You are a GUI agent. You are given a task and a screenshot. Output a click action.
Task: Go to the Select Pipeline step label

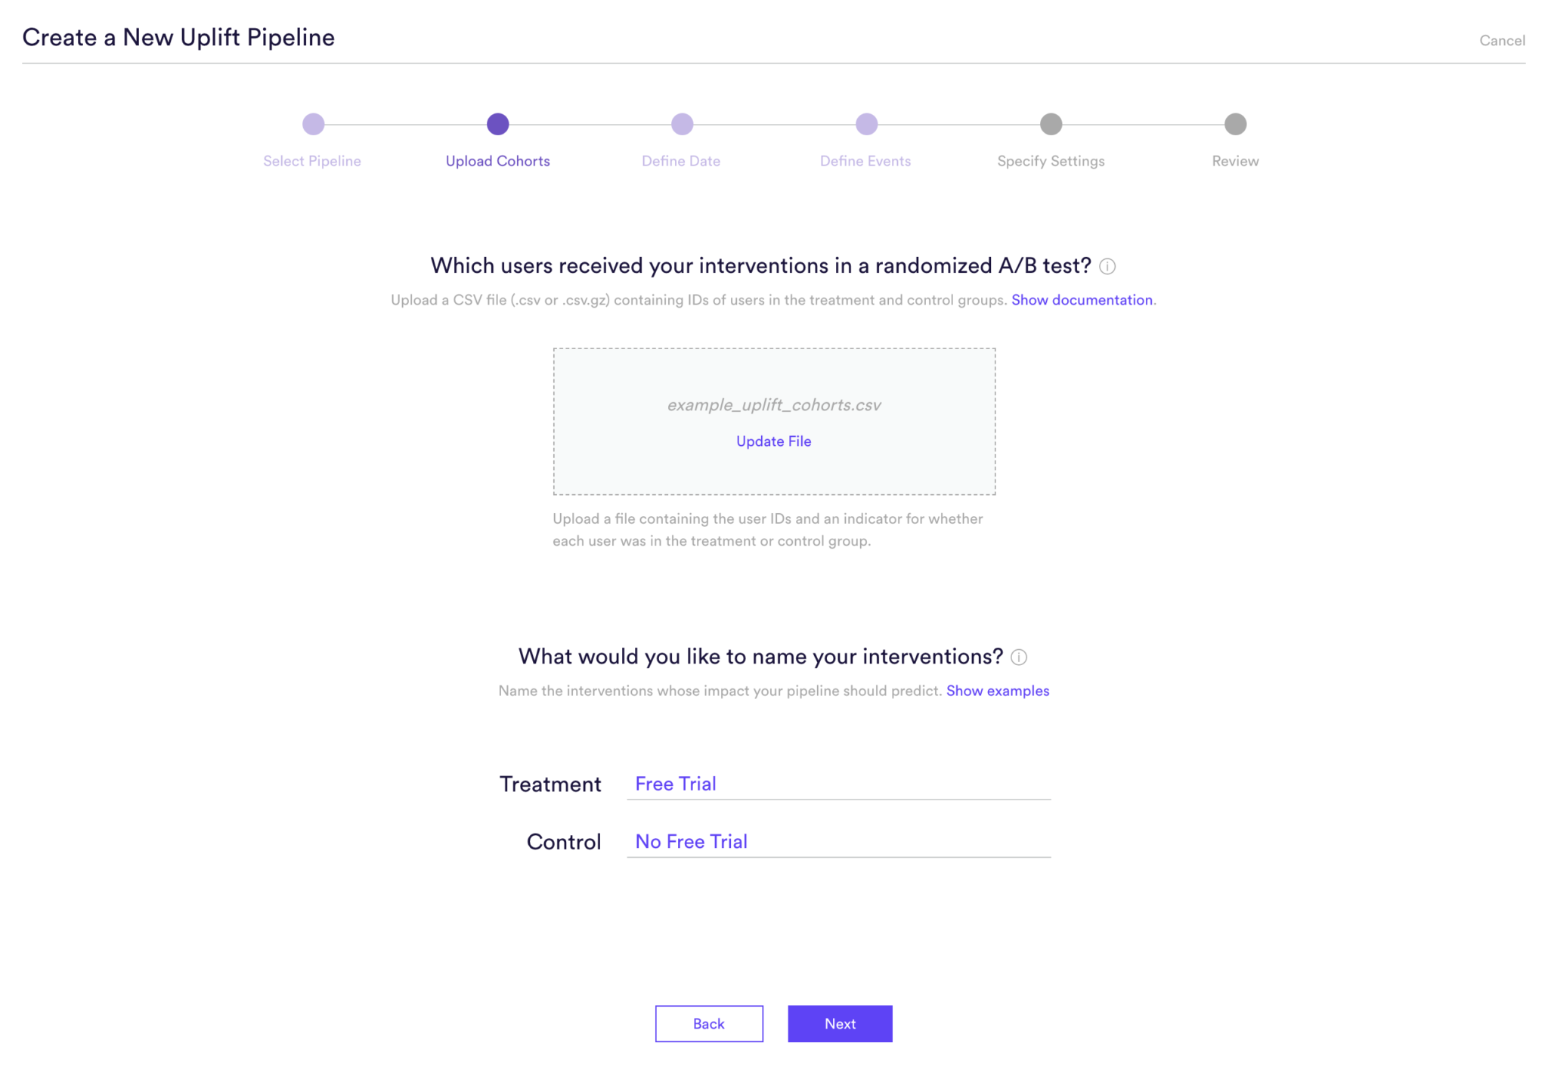click(312, 161)
